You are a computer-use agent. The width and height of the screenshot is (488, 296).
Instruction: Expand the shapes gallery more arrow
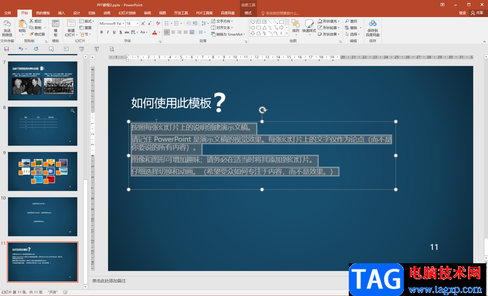[287, 34]
